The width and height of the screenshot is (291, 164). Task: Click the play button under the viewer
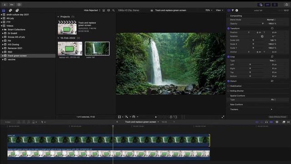point(156,117)
